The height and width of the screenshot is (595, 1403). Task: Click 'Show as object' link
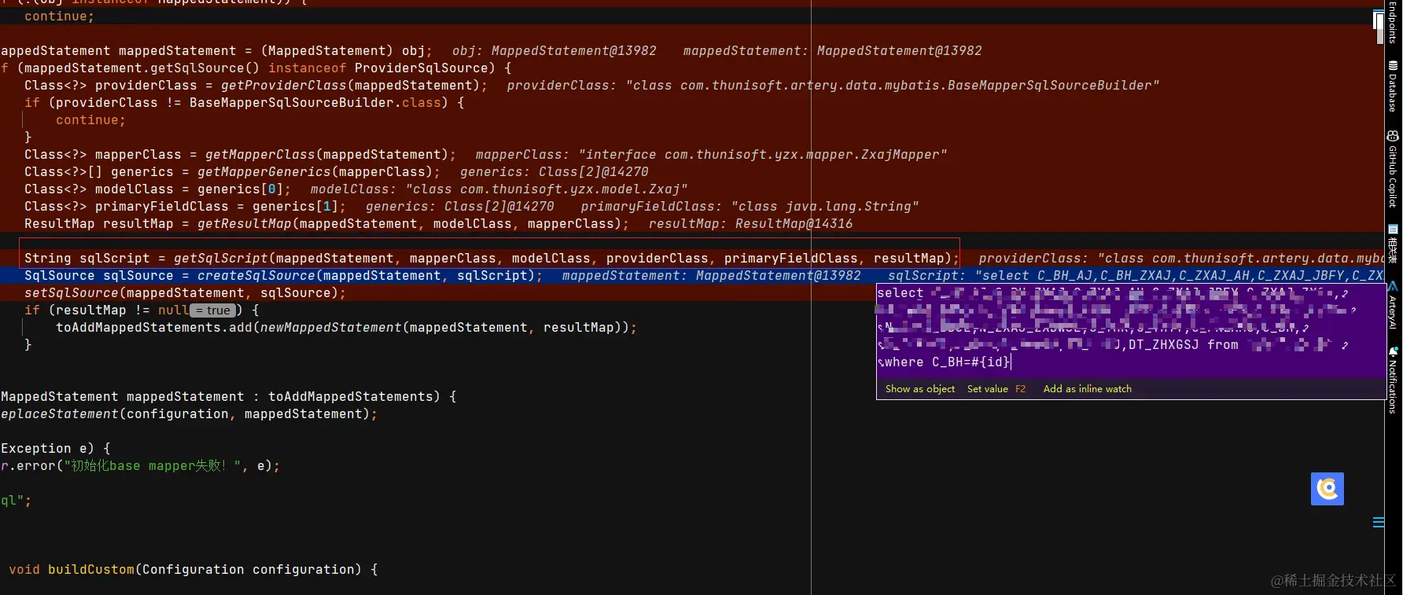pyautogui.click(x=920, y=389)
